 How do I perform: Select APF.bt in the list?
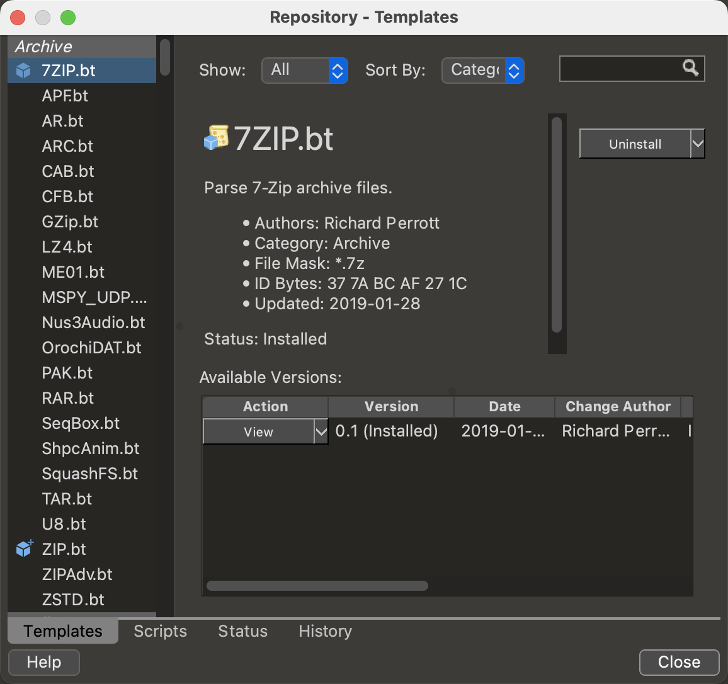(82, 96)
